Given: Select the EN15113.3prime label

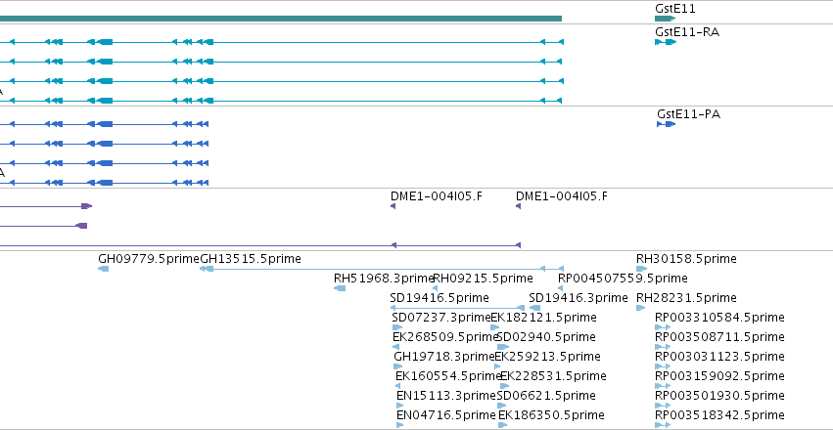Looking at the screenshot, I should click(445, 396).
